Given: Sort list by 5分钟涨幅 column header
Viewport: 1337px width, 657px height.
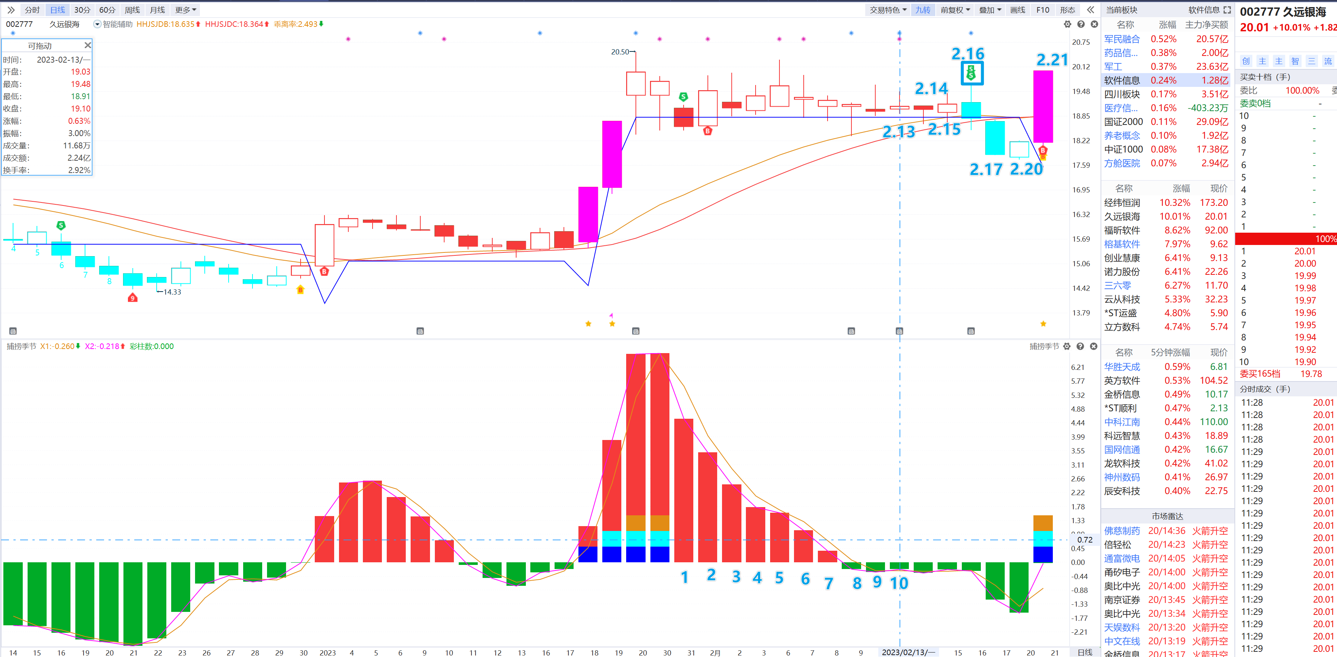Looking at the screenshot, I should (x=1170, y=352).
